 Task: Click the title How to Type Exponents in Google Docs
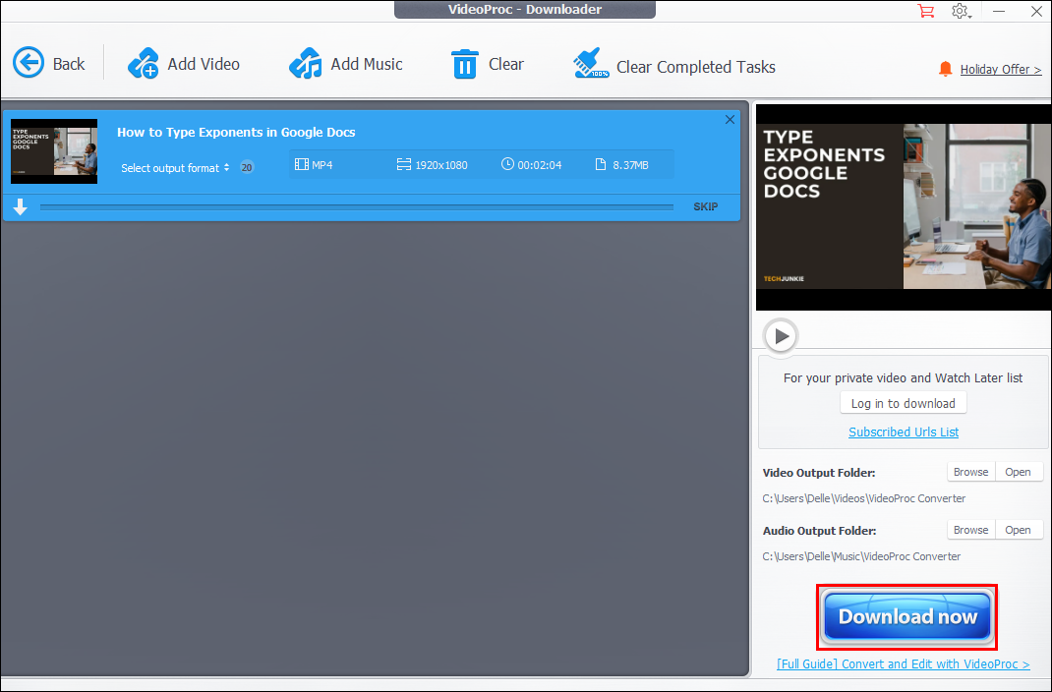236,132
